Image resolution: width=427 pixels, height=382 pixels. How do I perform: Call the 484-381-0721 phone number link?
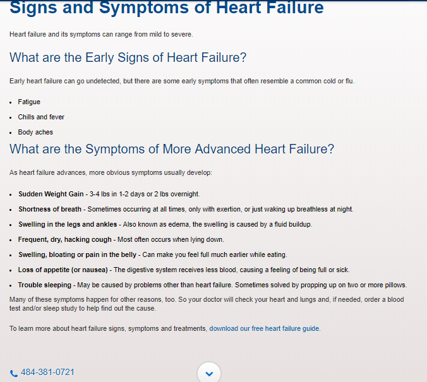pos(47,372)
